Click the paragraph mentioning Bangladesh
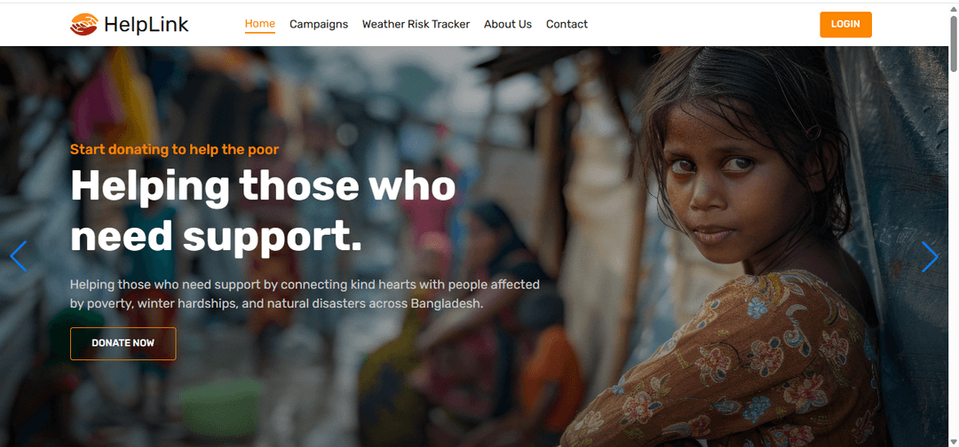This screenshot has height=447, width=959. pos(305,294)
